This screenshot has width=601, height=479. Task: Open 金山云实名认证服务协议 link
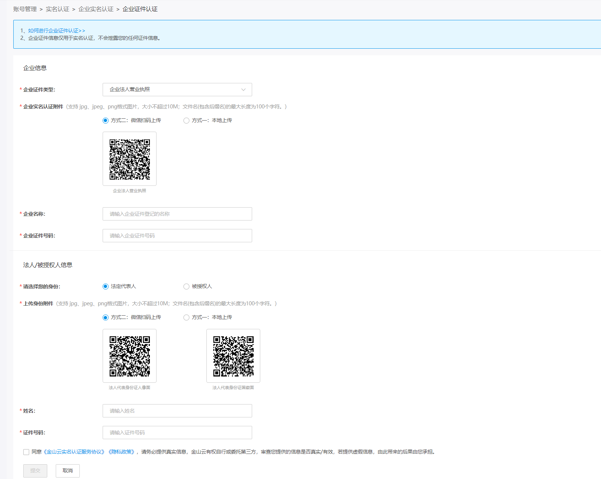pos(74,452)
